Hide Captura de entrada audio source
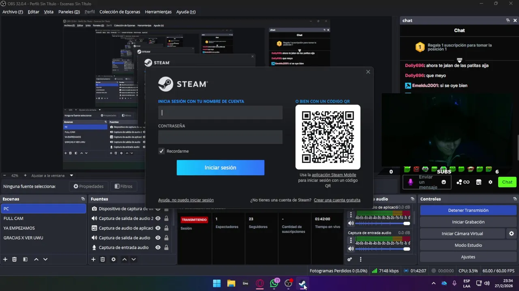This screenshot has height=291, width=519. [158, 247]
